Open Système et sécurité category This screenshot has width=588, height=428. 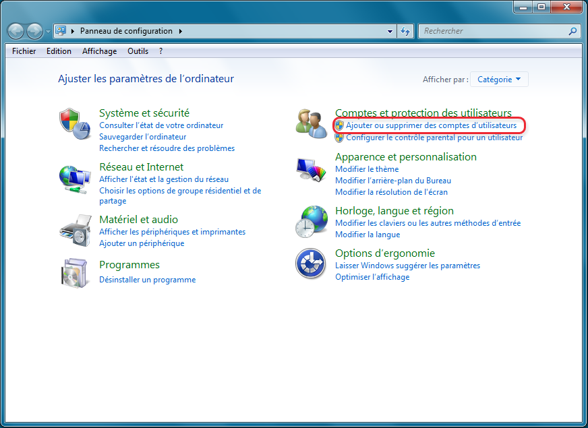coord(144,113)
